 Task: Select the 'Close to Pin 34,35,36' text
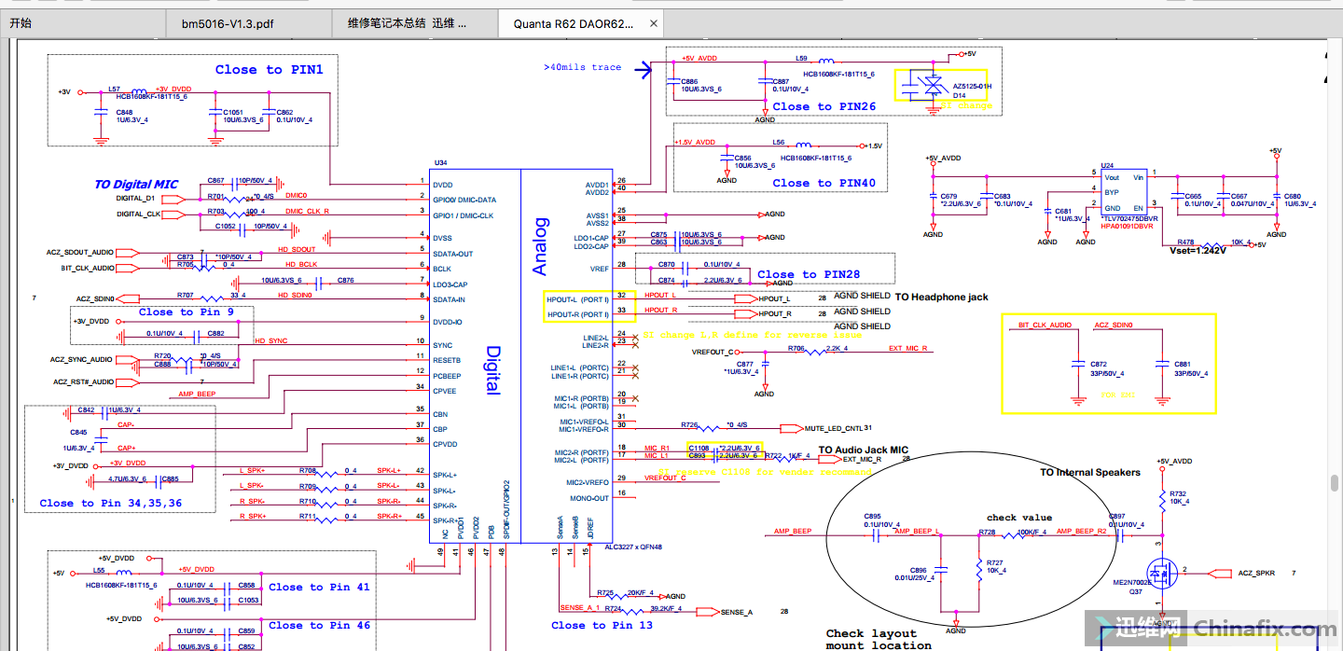[x=111, y=503]
